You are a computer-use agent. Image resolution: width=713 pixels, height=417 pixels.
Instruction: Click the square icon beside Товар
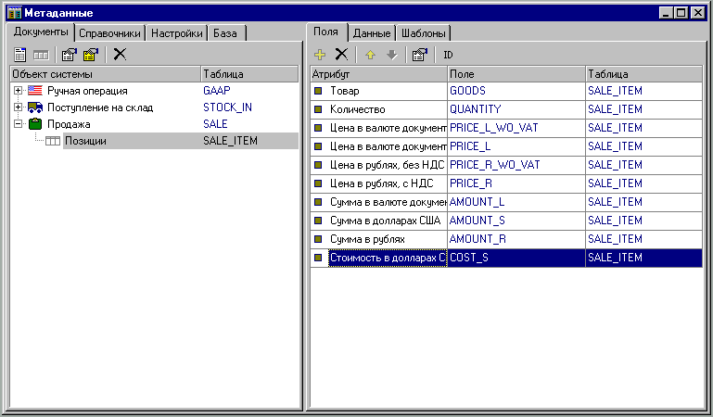point(318,91)
